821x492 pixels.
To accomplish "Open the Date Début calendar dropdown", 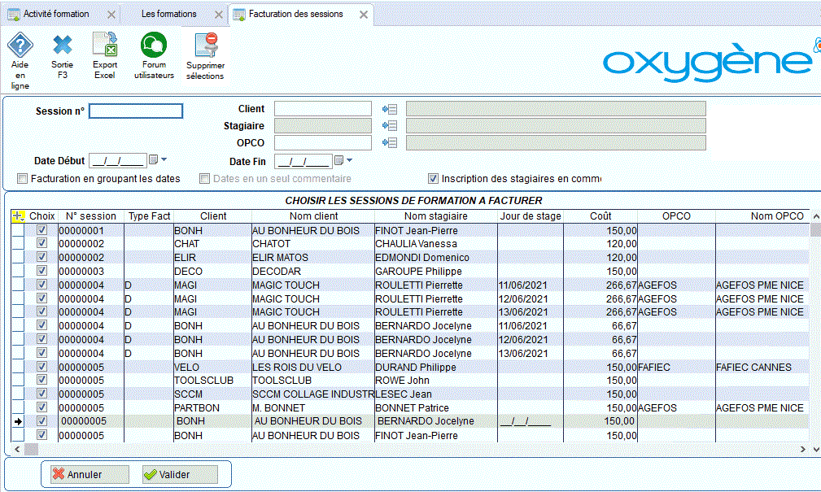I will (x=153, y=160).
